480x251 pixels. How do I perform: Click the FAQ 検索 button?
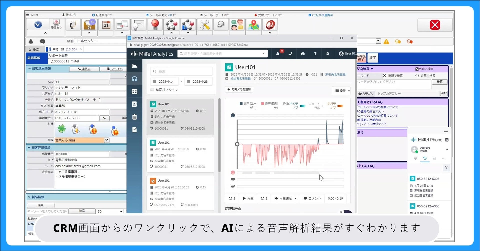pos(440,82)
